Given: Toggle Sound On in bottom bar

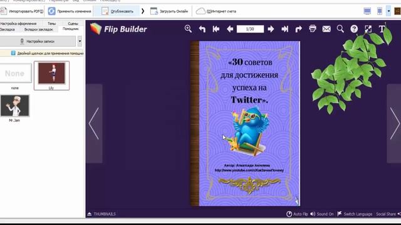Looking at the screenshot, I should point(321,214).
